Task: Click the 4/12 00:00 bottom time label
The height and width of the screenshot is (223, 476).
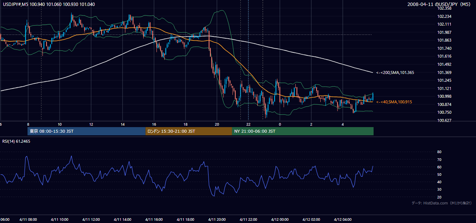Action: (x=280, y=220)
